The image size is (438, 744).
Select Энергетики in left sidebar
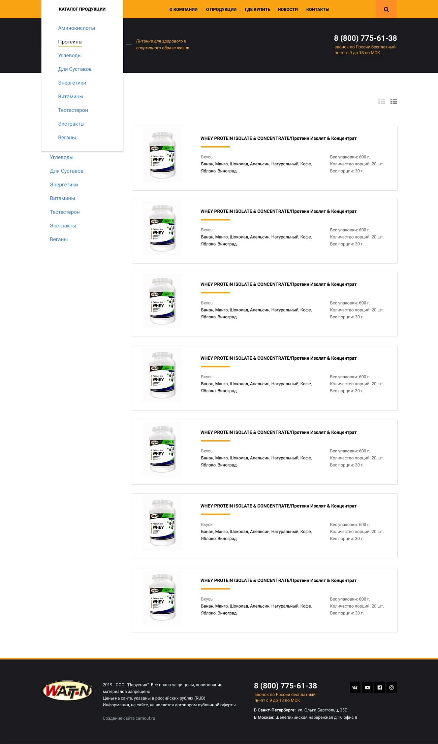pyautogui.click(x=64, y=185)
